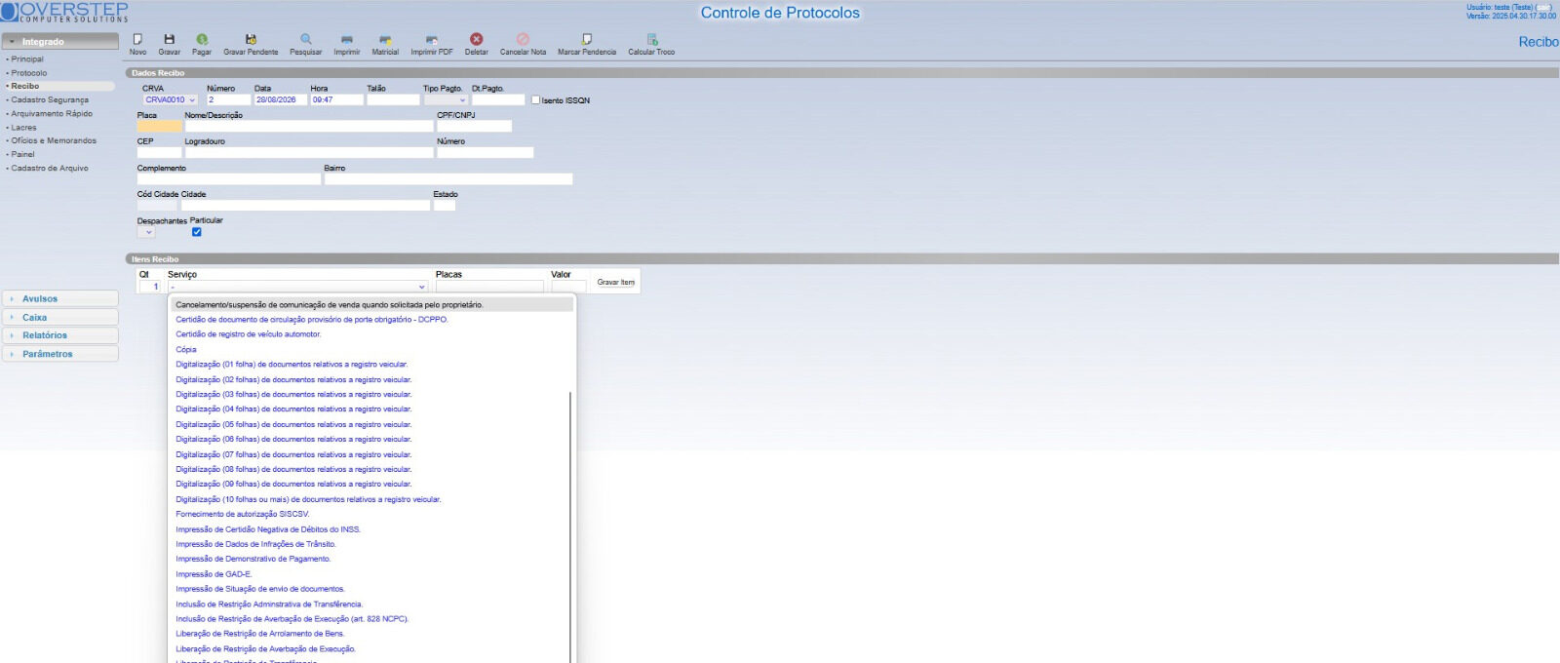This screenshot has width=1560, height=663.
Task: Click the Data field showing 28/08/2026
Action: coord(281,99)
